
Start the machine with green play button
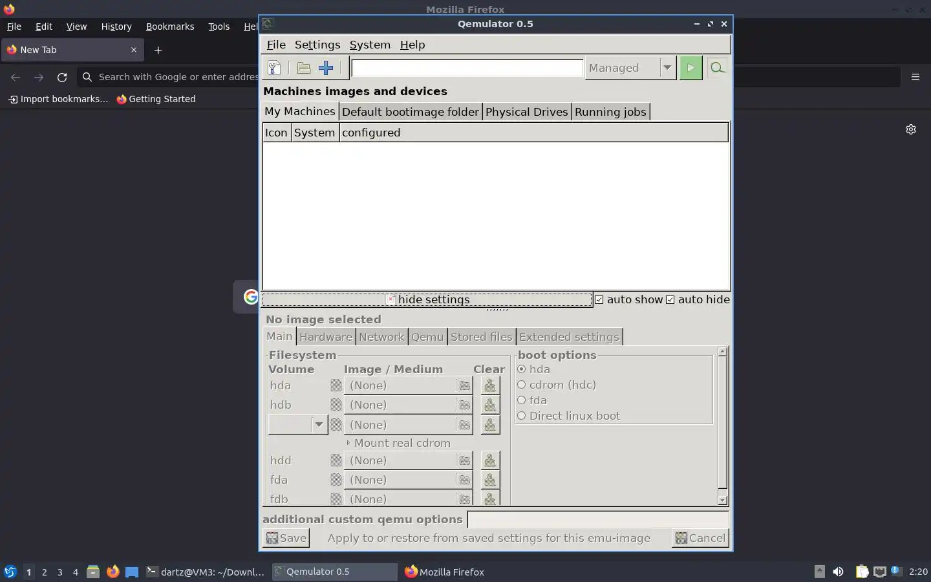pyautogui.click(x=691, y=68)
